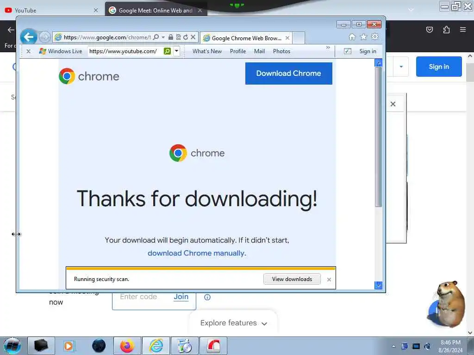
Task: Click the Download Chrome button
Action: (289, 73)
